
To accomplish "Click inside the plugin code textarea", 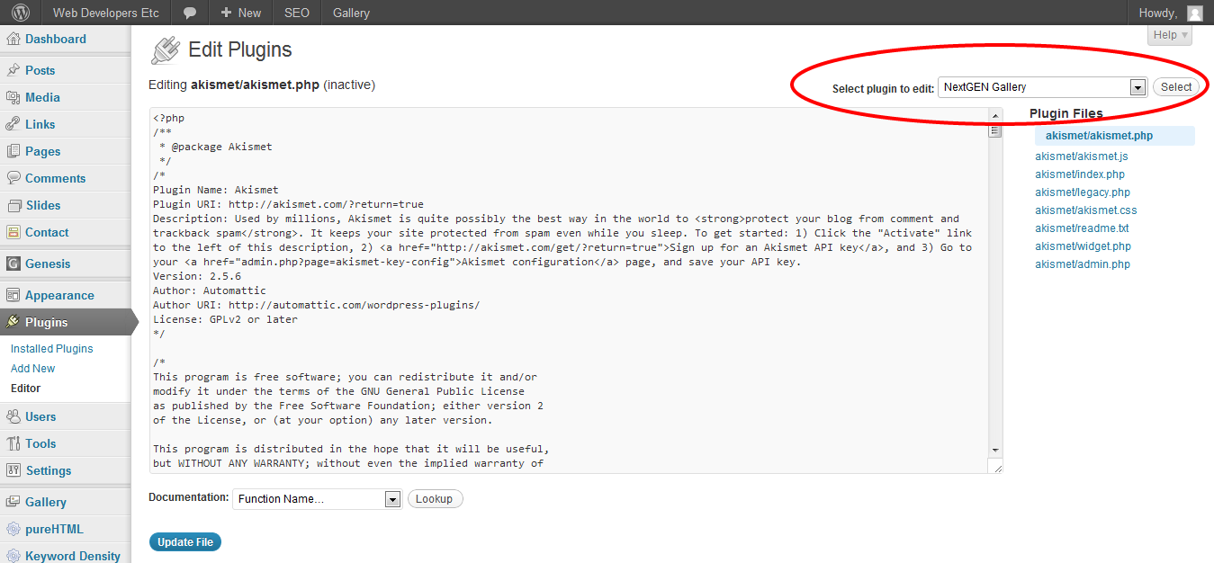I will click(569, 290).
